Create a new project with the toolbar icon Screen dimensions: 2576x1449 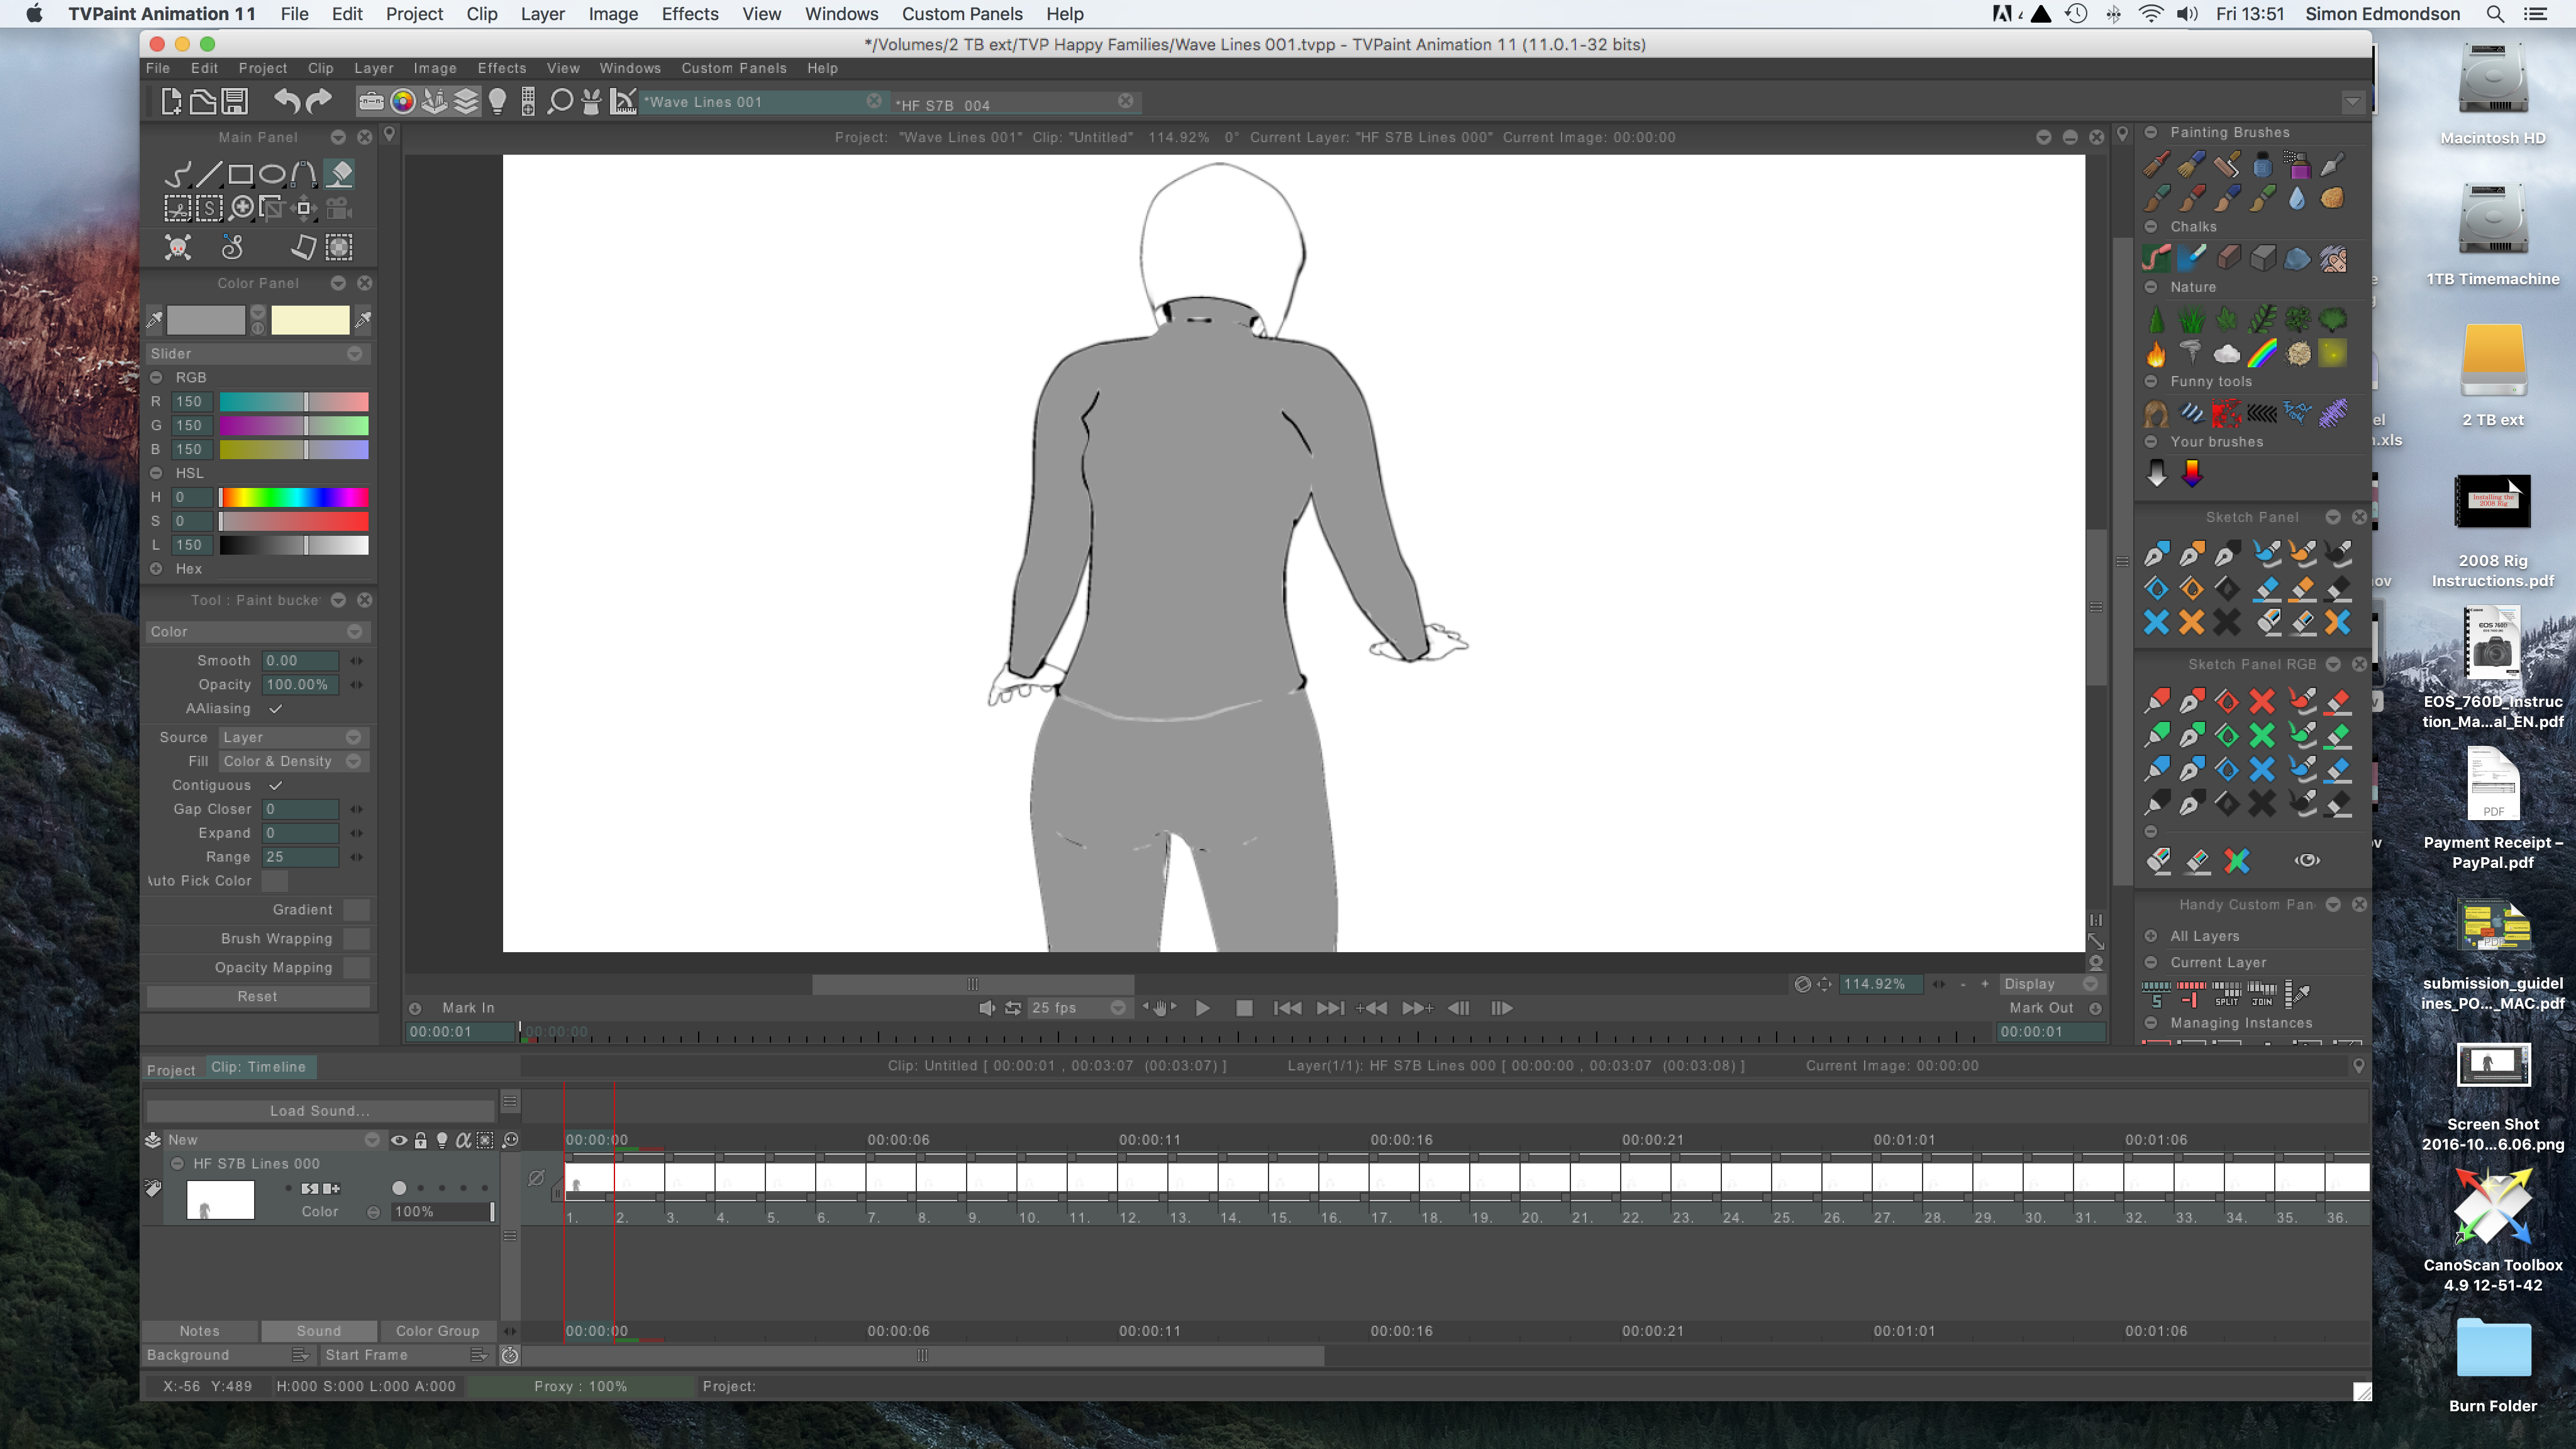[171, 101]
